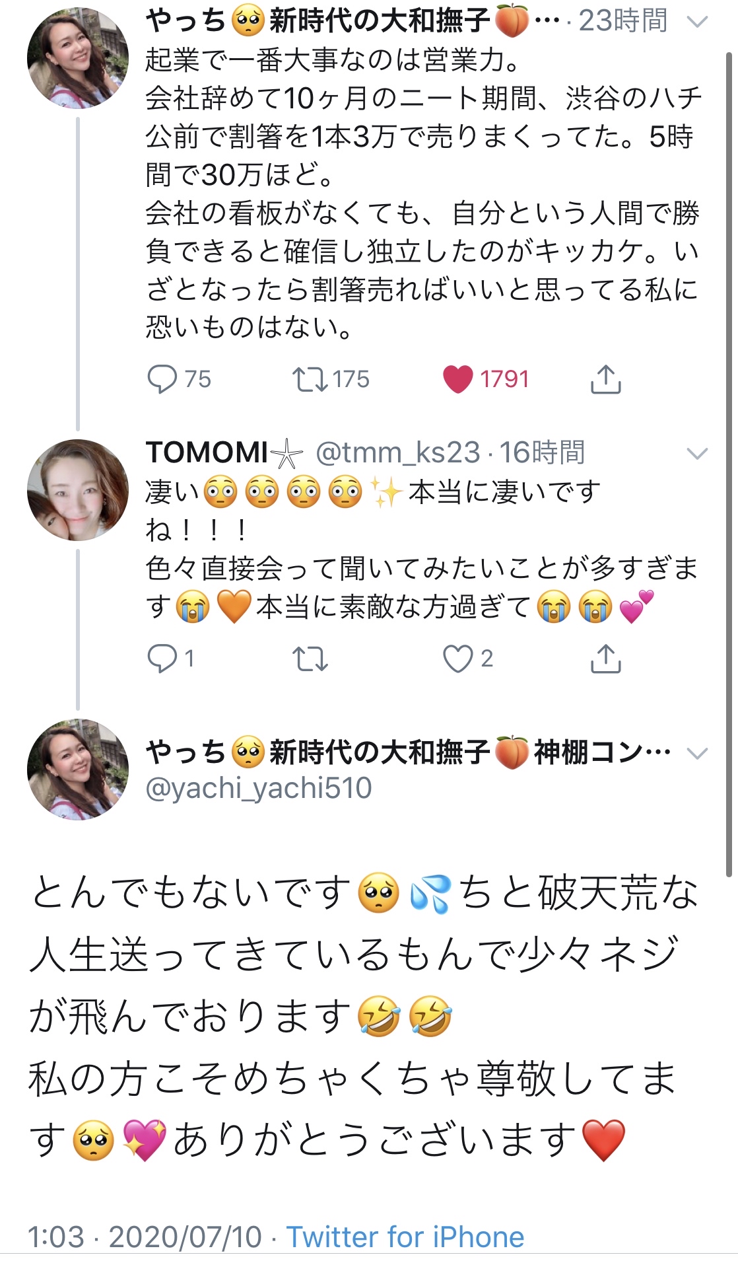View the top やっち profile picture
Viewport: 738px width, 1263px height.
click(78, 58)
